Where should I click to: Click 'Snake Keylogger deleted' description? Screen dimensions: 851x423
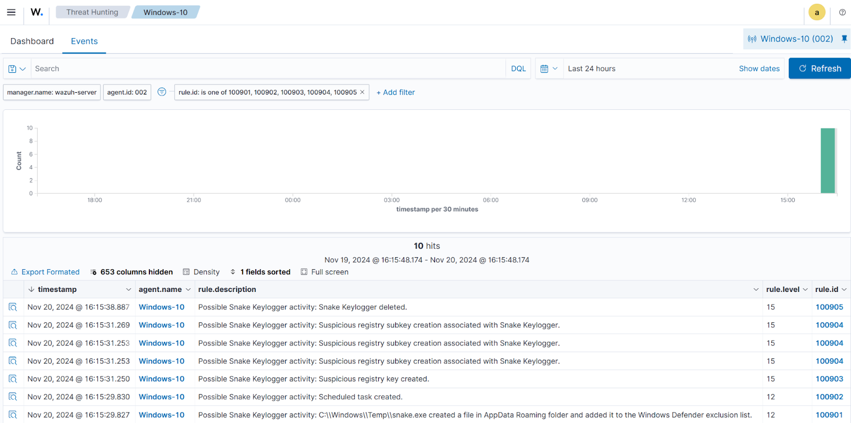(x=303, y=307)
